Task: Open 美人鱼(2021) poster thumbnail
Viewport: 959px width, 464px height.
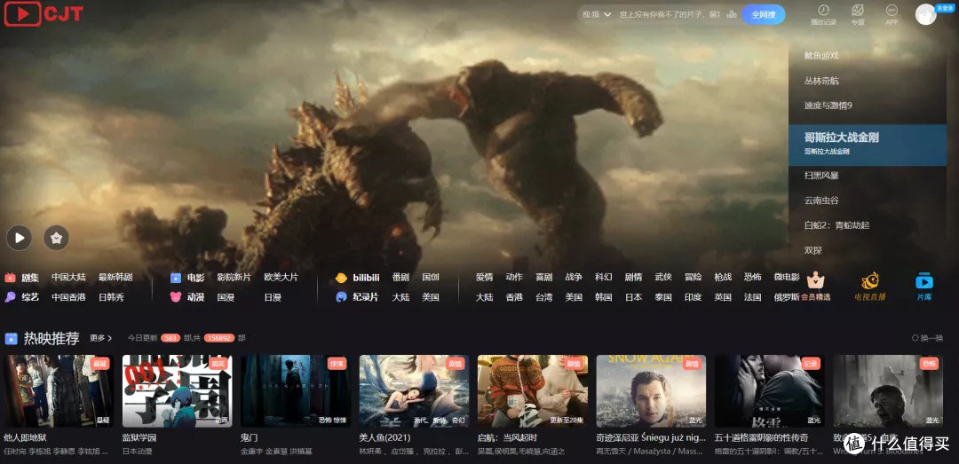Action: point(414,391)
